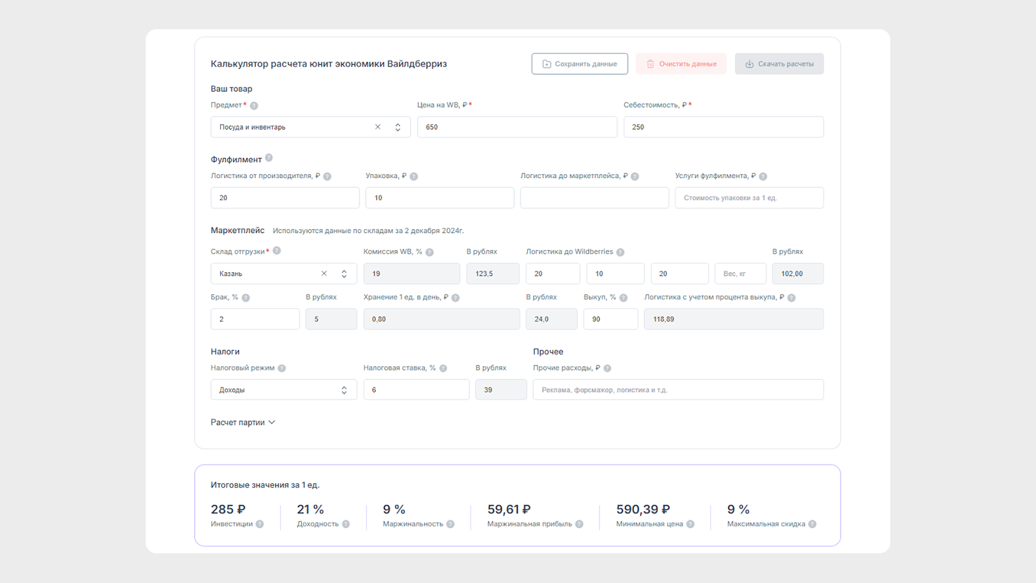The height and width of the screenshot is (583, 1036).
Task: Click the Прочие расходы input field
Action: click(x=678, y=389)
